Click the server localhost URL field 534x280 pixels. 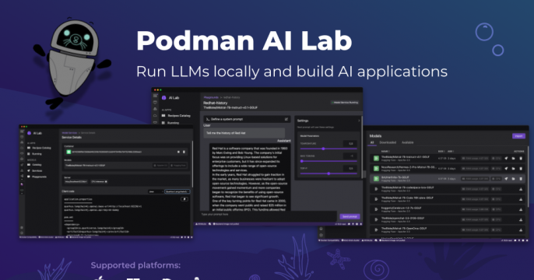coord(76,182)
